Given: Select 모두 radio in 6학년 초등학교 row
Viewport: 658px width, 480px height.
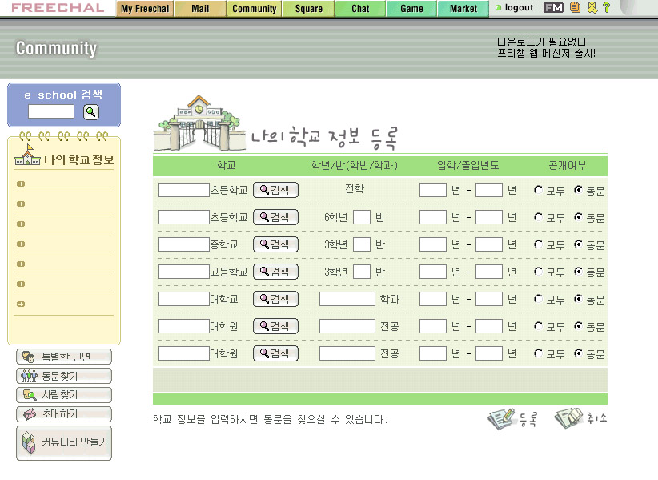Looking at the screenshot, I should tap(538, 217).
